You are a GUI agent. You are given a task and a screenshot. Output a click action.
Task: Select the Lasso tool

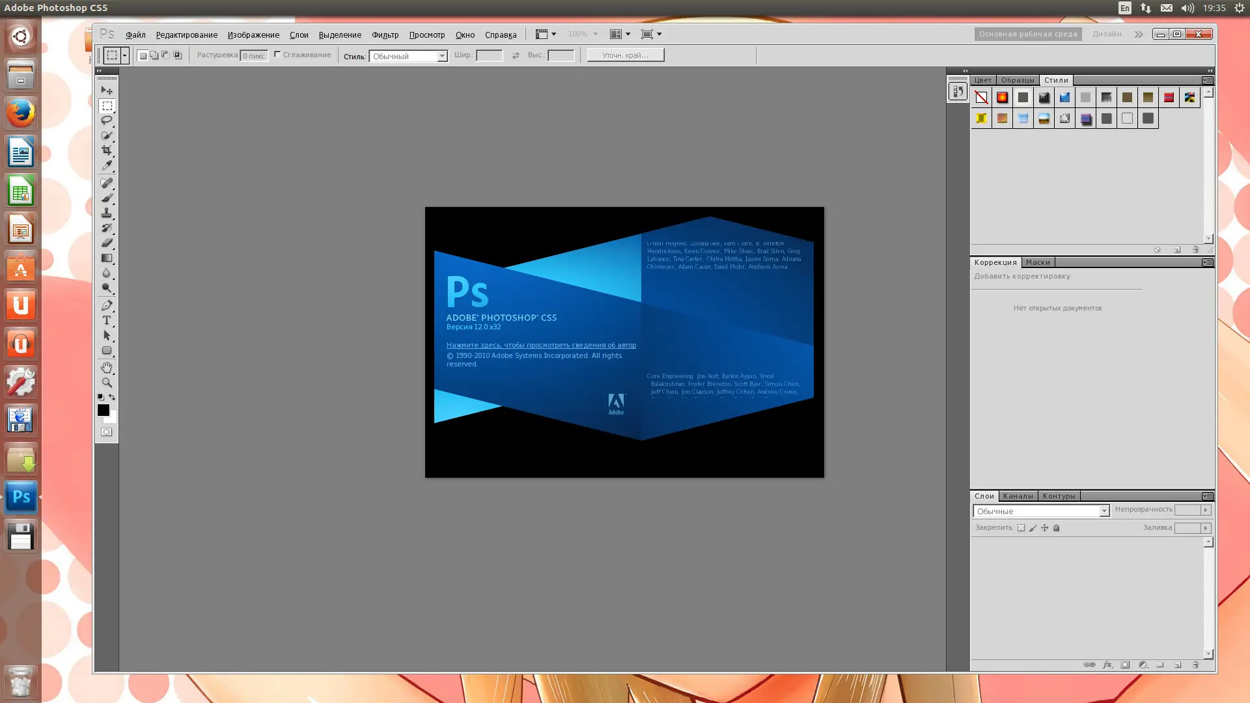coord(107,120)
